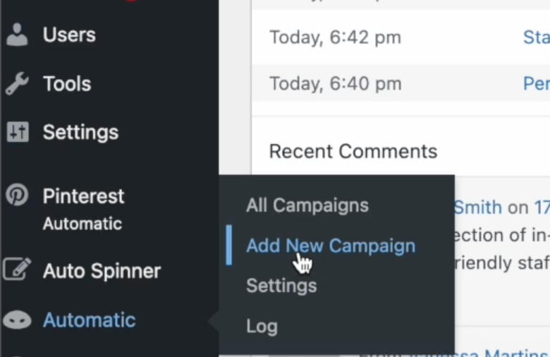Screen dimensions: 550x357
Task: Click the Users person icon
Action: (x=18, y=35)
